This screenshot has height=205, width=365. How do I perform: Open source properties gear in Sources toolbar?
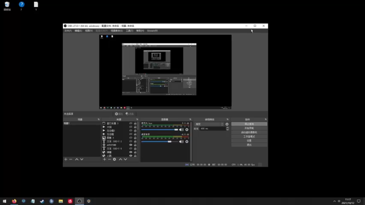pyautogui.click(x=115, y=159)
